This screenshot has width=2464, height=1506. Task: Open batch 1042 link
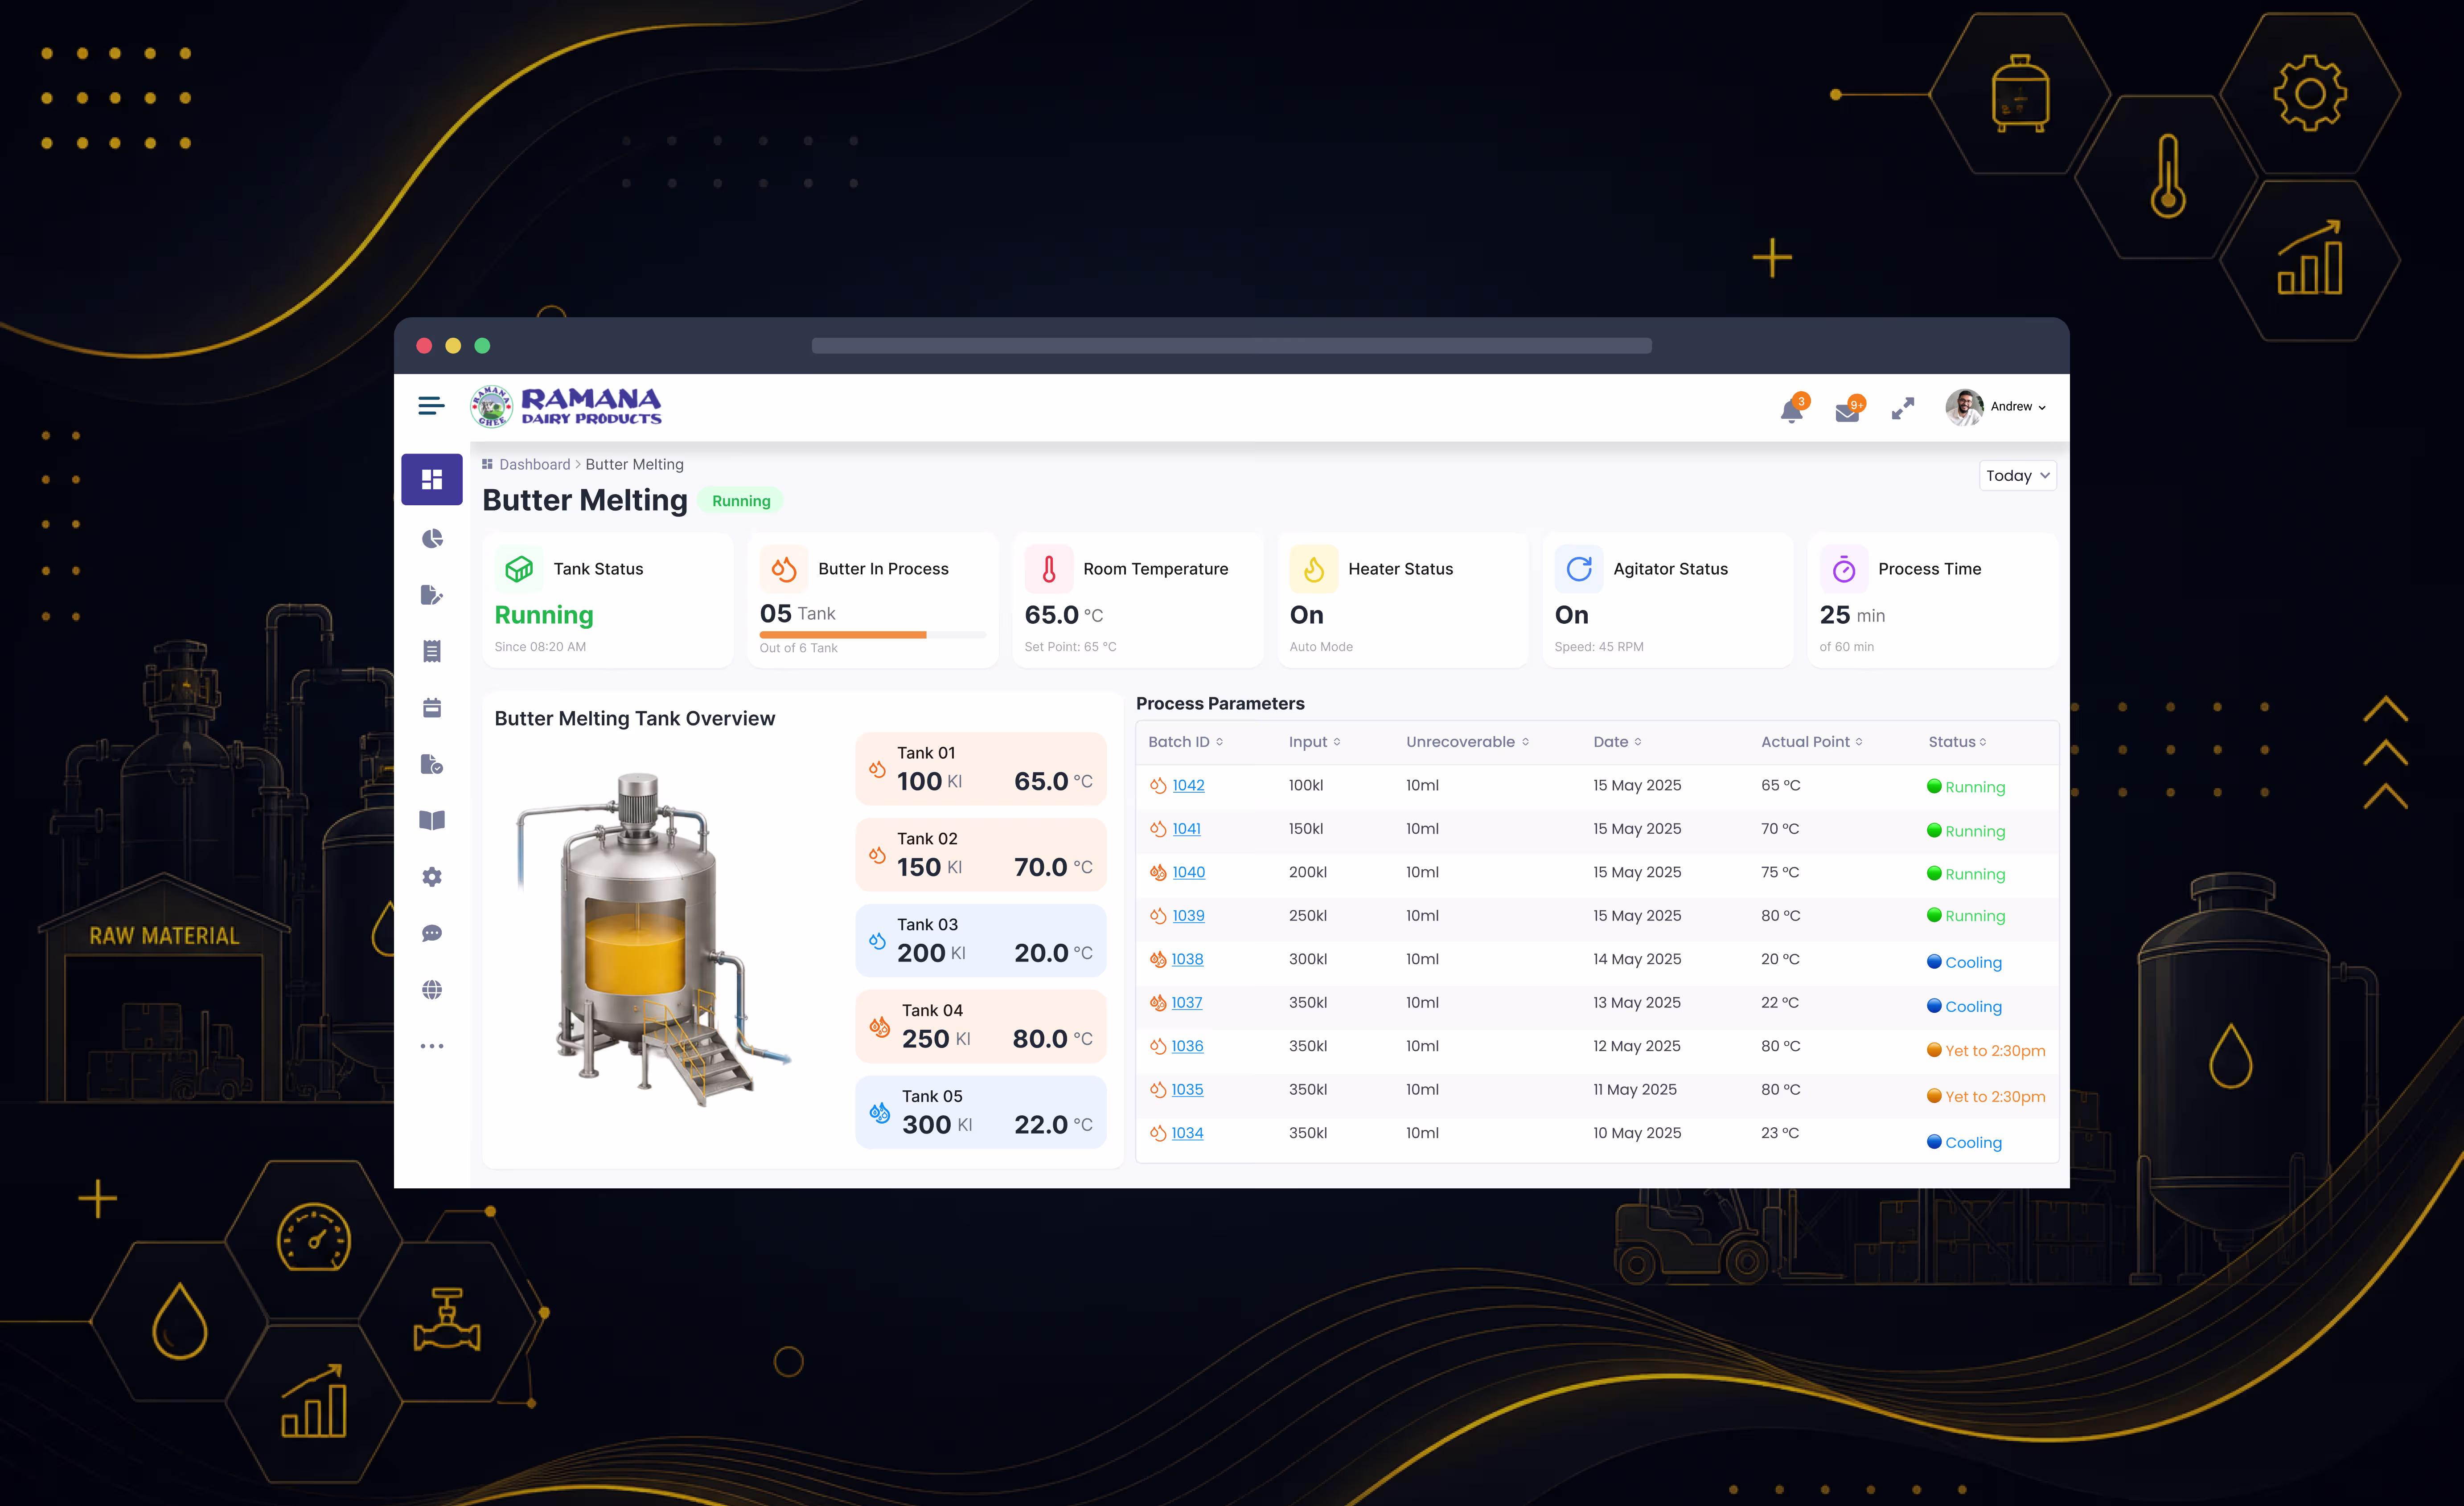point(1188,786)
